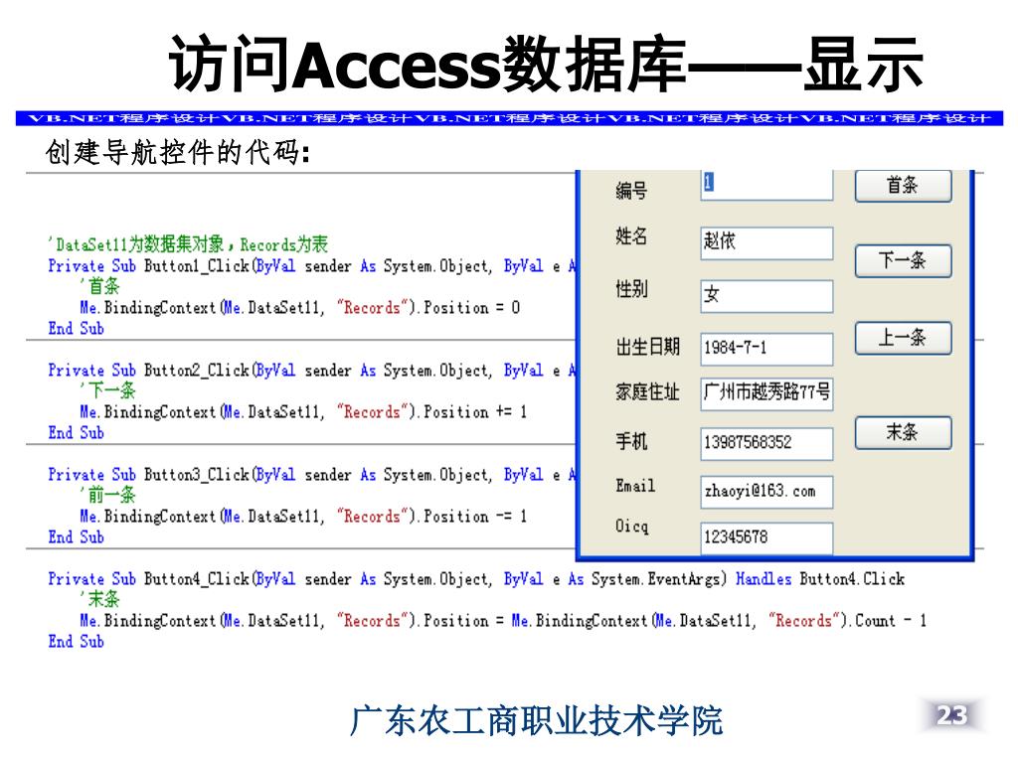The image size is (1018, 763).
Task: Click the footer 广东农工商职业技术学院
Action: (536, 721)
